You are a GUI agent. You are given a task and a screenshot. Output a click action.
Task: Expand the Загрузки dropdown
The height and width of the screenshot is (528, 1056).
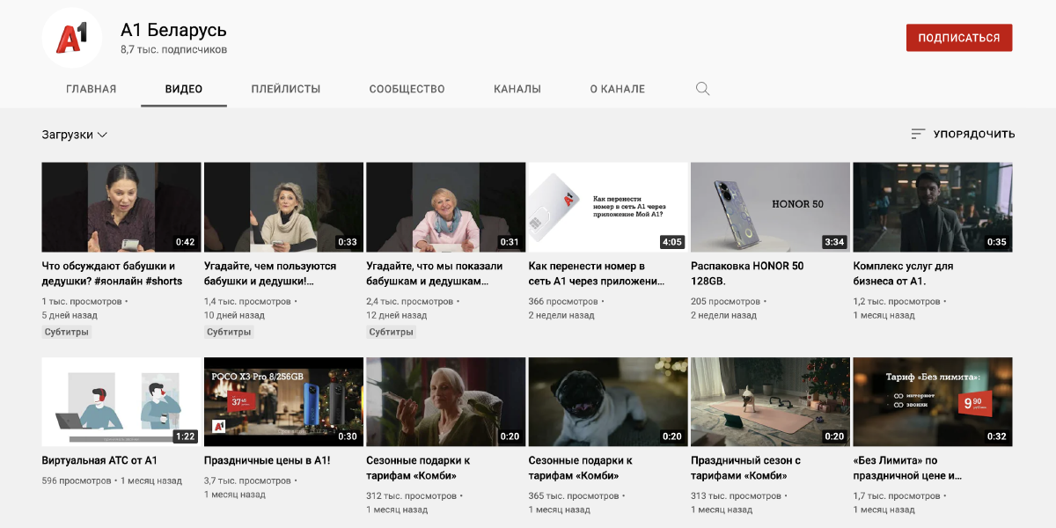[75, 135]
